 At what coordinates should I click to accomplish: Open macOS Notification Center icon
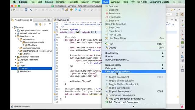click(180, 2)
